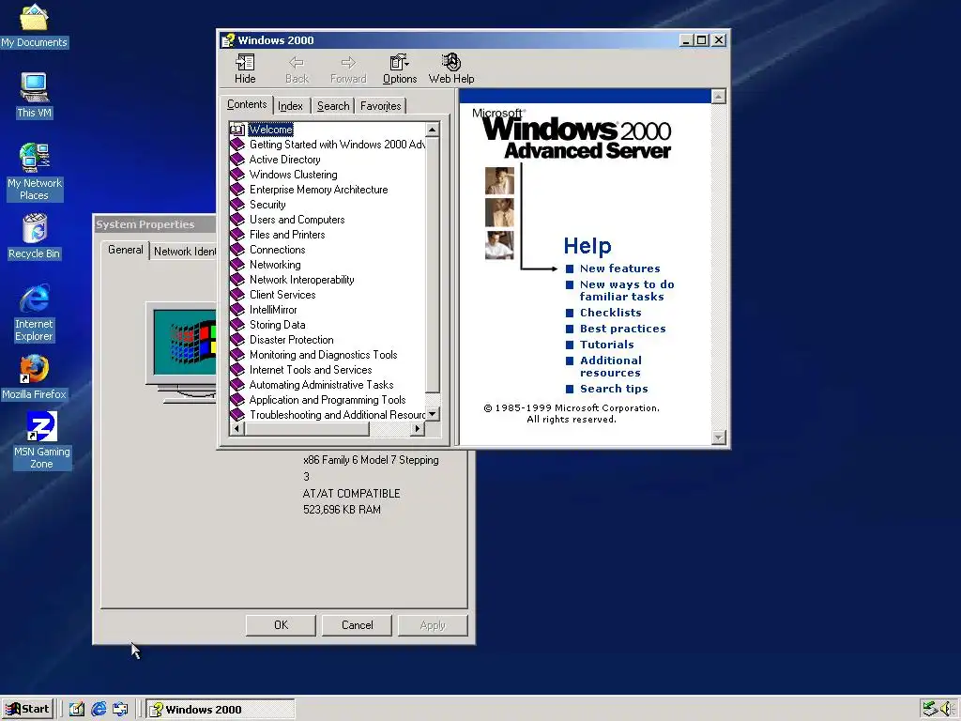
Task: Click the Welcome entry in Contents
Action: point(271,130)
